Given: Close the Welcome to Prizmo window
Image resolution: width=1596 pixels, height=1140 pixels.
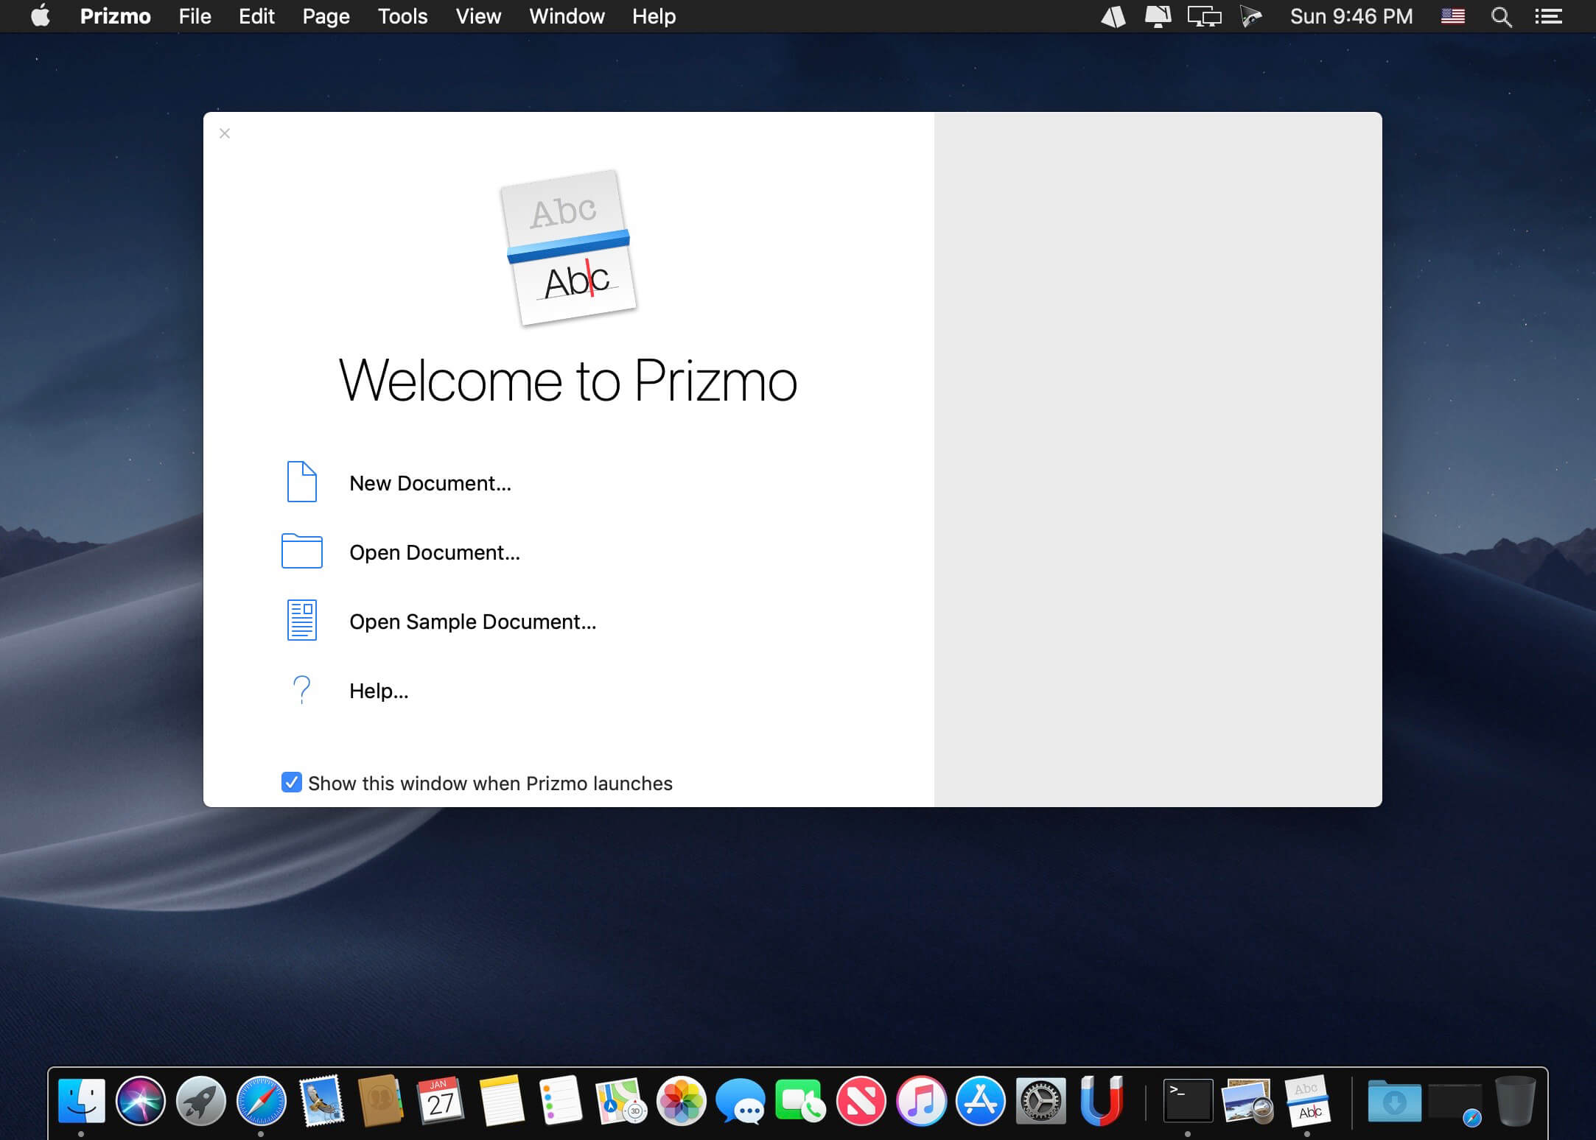Looking at the screenshot, I should tap(225, 133).
